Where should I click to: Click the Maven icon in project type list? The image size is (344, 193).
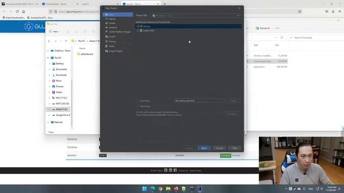click(106, 19)
